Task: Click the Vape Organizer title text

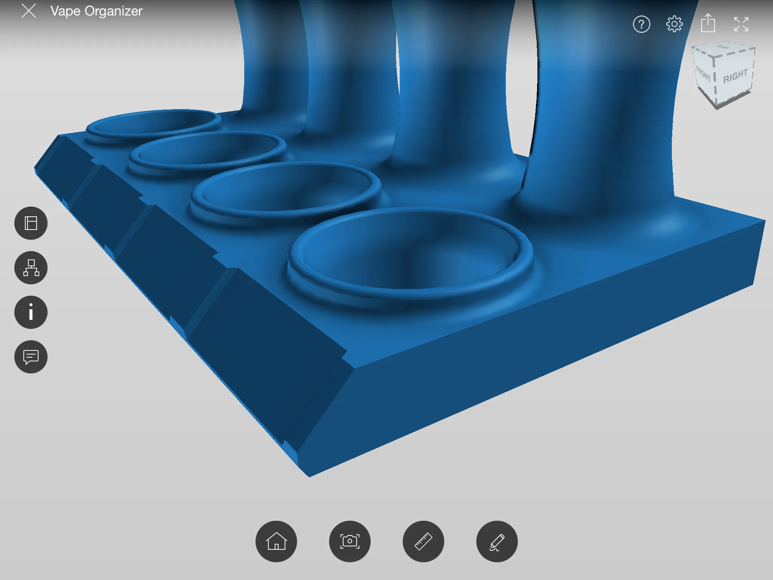Action: [x=97, y=11]
